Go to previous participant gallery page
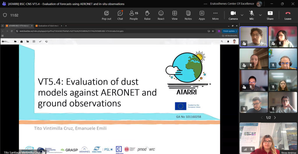 coord(262,118)
